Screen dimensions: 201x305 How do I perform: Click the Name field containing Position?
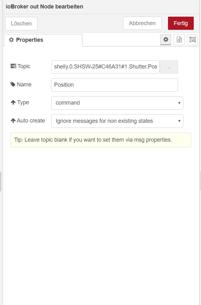tap(114, 85)
